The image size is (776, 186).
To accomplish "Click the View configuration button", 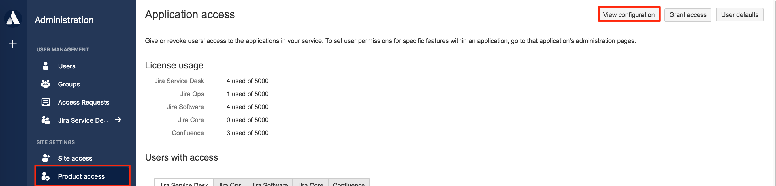I will click(629, 14).
